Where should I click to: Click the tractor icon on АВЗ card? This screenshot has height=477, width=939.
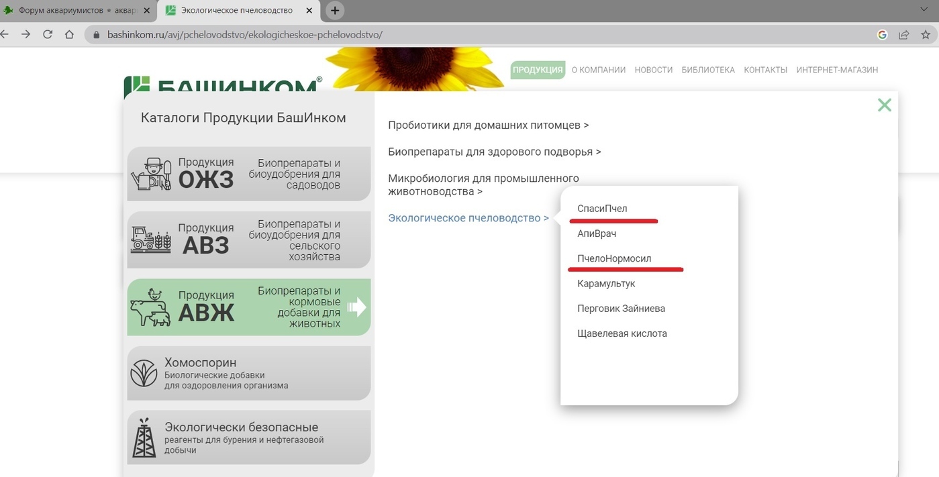tap(151, 239)
